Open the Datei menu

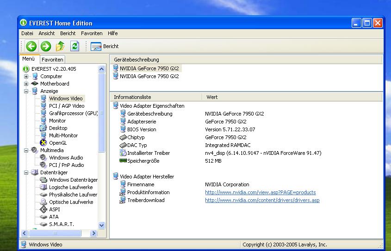pyautogui.click(x=27, y=33)
